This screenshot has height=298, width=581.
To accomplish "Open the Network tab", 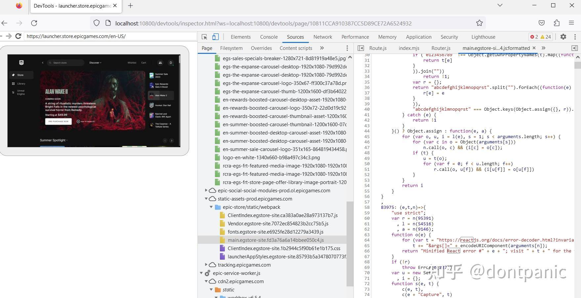I will point(323,37).
